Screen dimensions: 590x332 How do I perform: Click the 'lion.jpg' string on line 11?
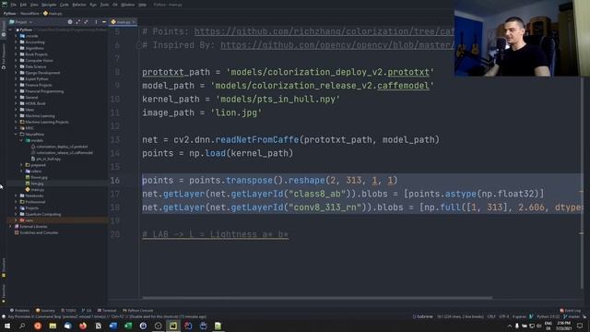(236, 113)
